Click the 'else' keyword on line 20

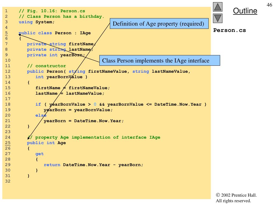41,115
